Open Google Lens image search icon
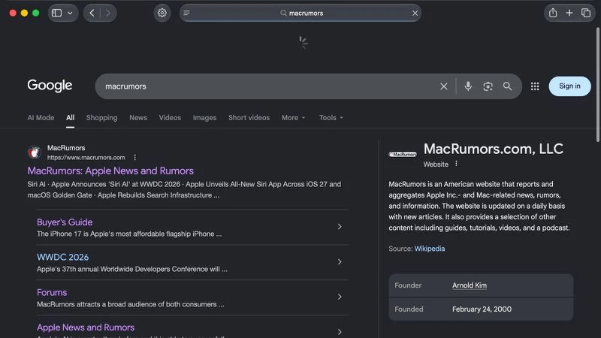Viewport: 601px width, 338px height. pos(488,86)
